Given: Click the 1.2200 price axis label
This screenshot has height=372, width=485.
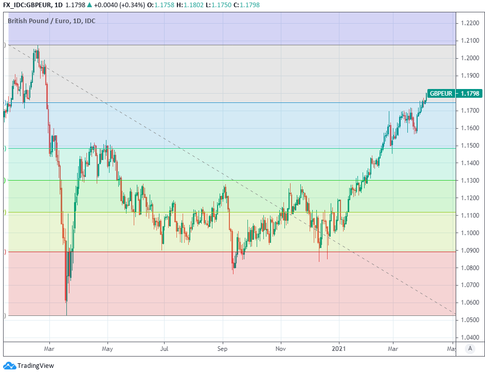Looking at the screenshot, I should [x=470, y=23].
